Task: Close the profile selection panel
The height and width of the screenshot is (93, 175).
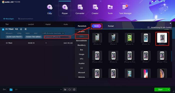Action: 170,23
